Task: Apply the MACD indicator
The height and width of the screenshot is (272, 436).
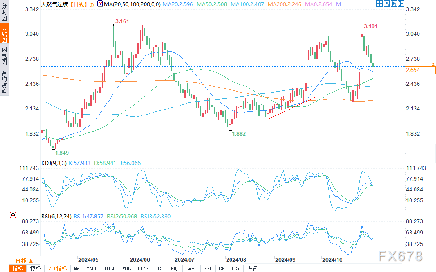Action: tap(92, 268)
